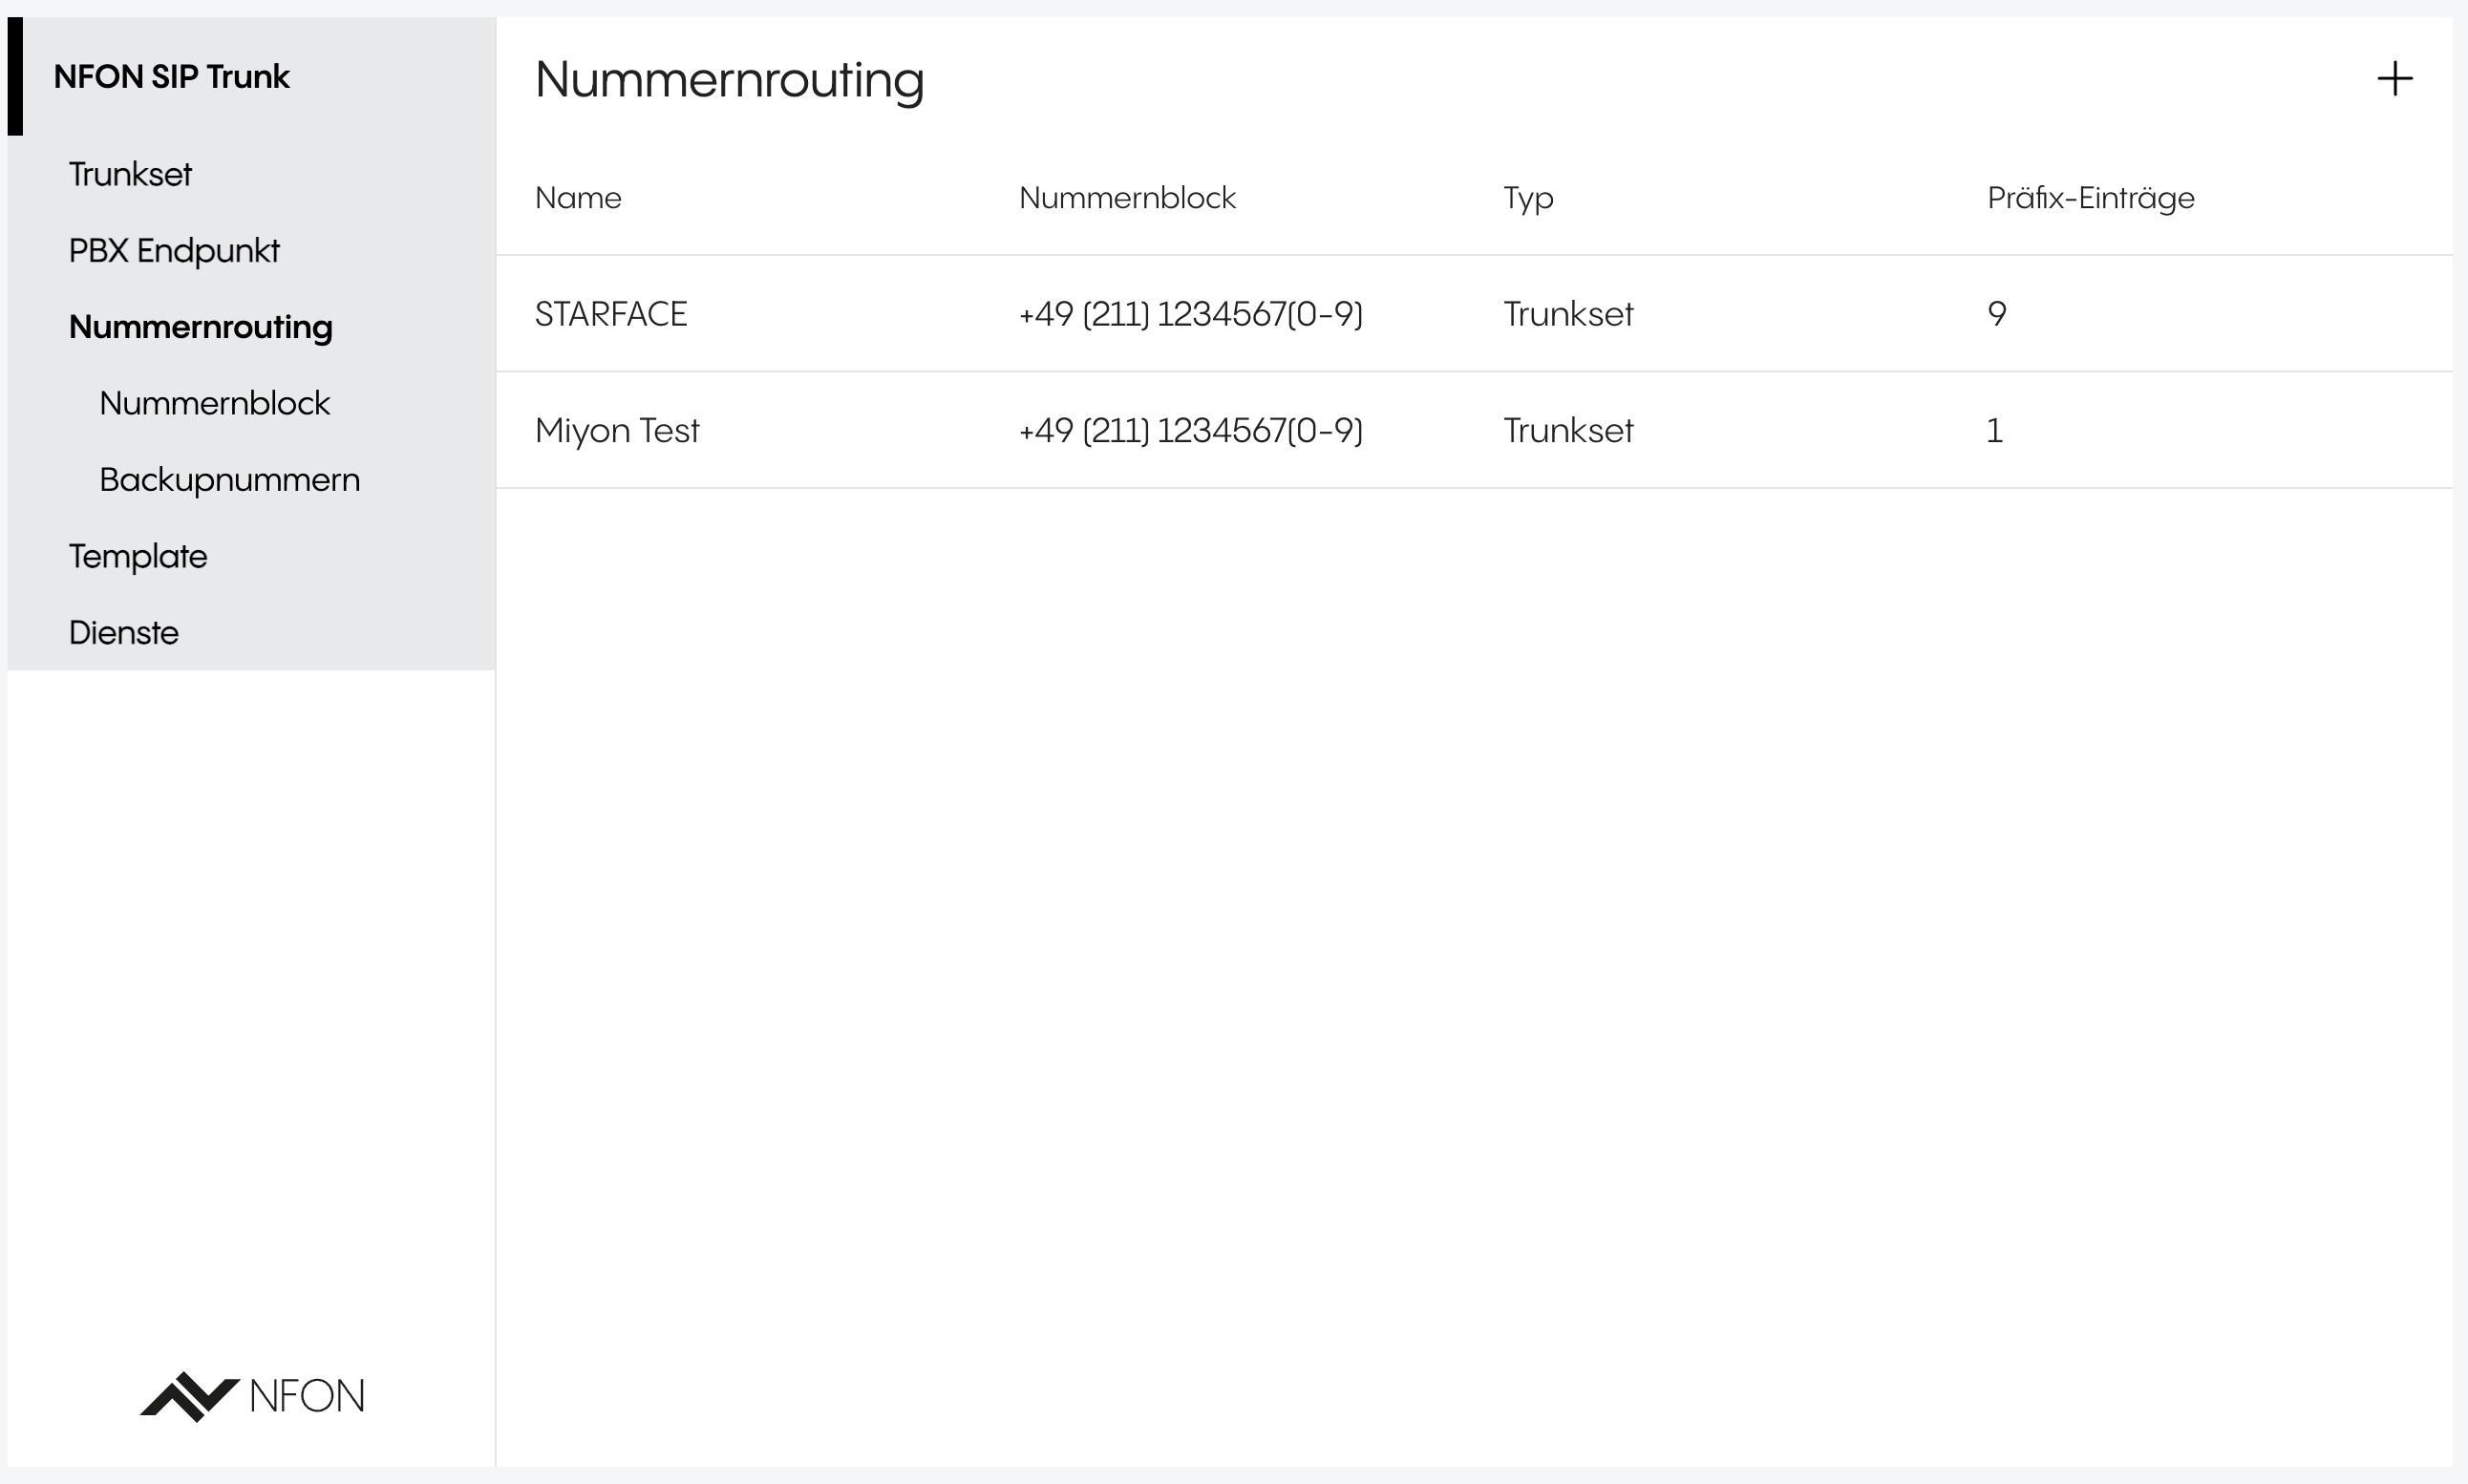Click the Name column header

click(x=578, y=198)
